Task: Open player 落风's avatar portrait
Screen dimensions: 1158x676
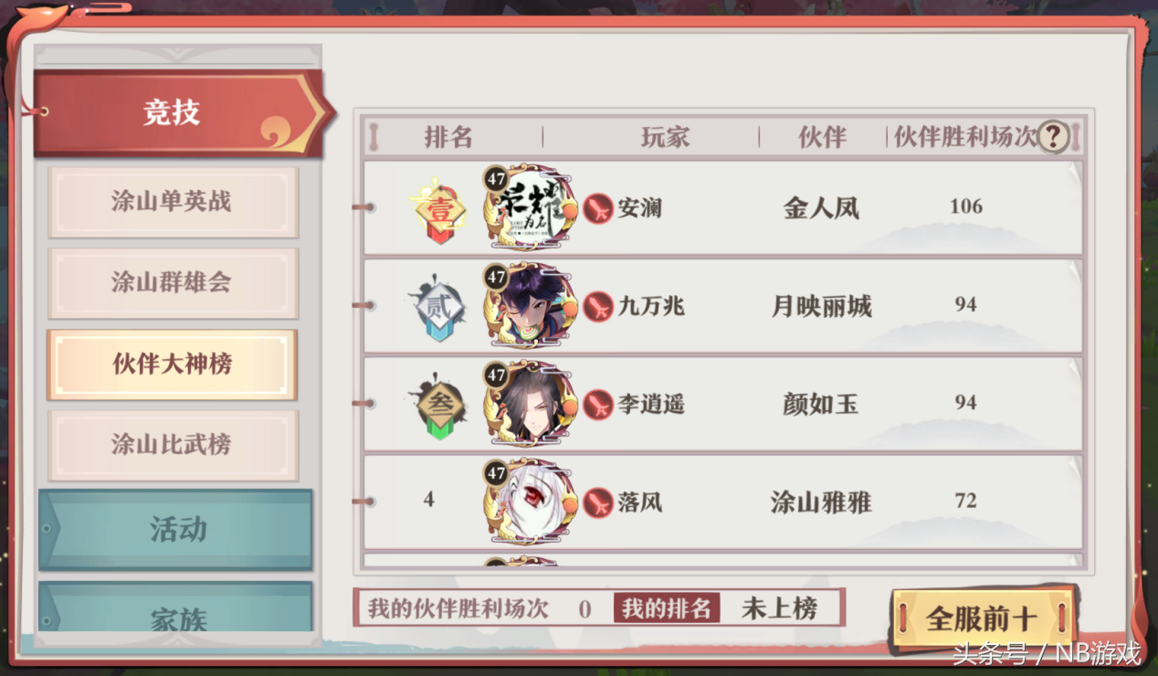Action: (x=531, y=502)
